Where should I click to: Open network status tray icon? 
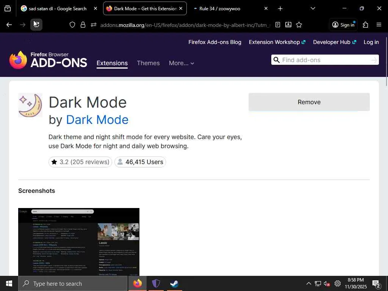point(318,283)
